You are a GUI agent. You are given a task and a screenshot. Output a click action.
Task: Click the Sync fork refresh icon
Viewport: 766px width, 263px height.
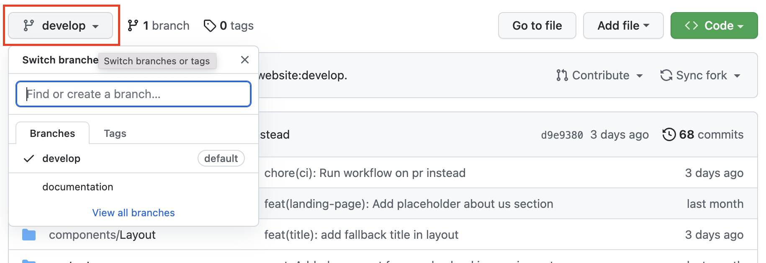click(x=666, y=75)
